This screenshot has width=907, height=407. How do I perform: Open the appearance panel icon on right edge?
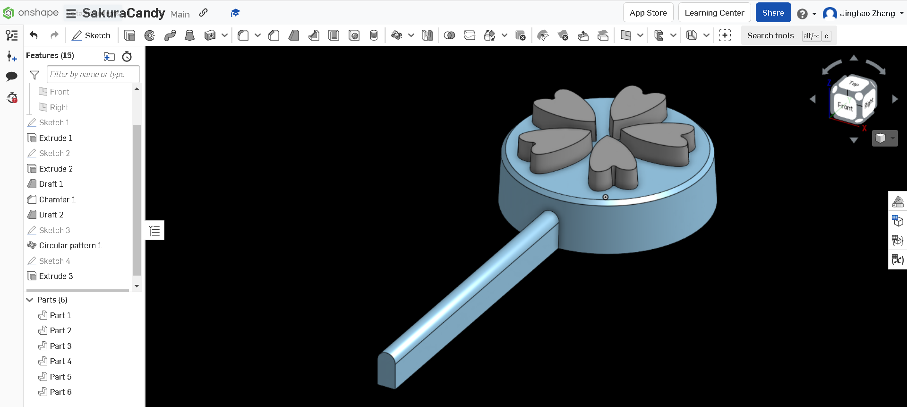(x=898, y=202)
